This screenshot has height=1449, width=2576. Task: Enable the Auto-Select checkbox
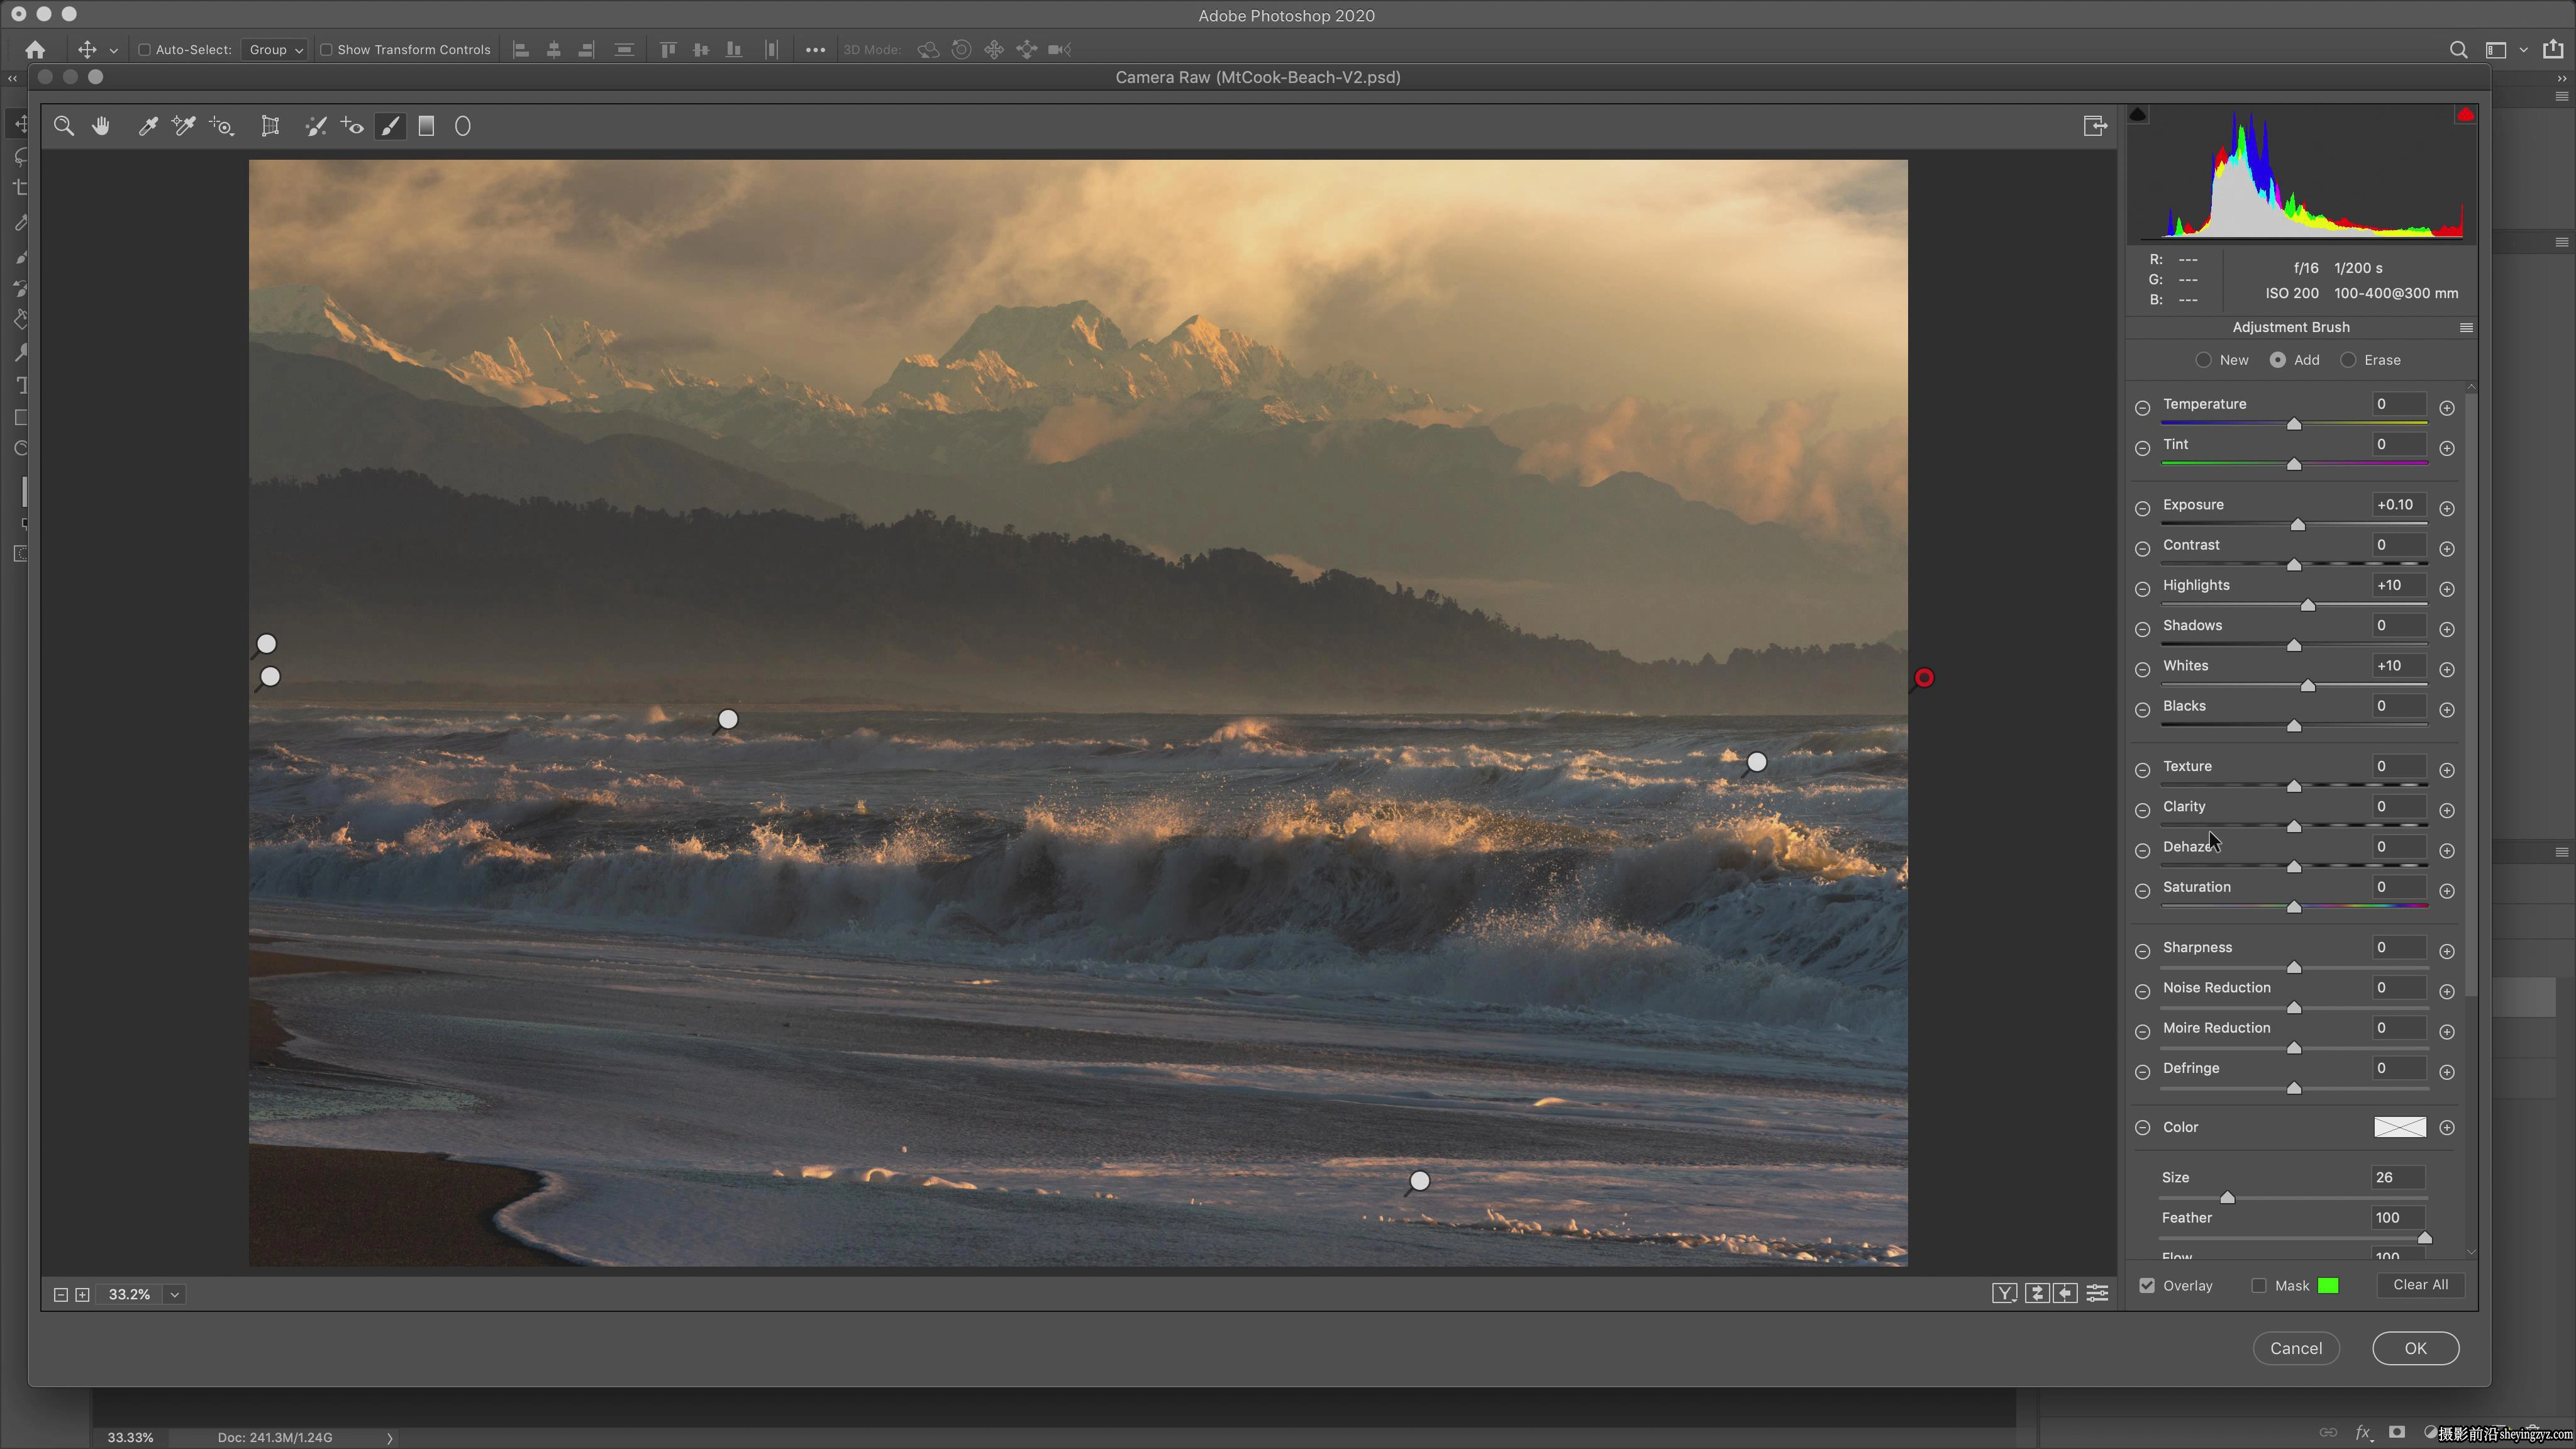click(x=144, y=49)
